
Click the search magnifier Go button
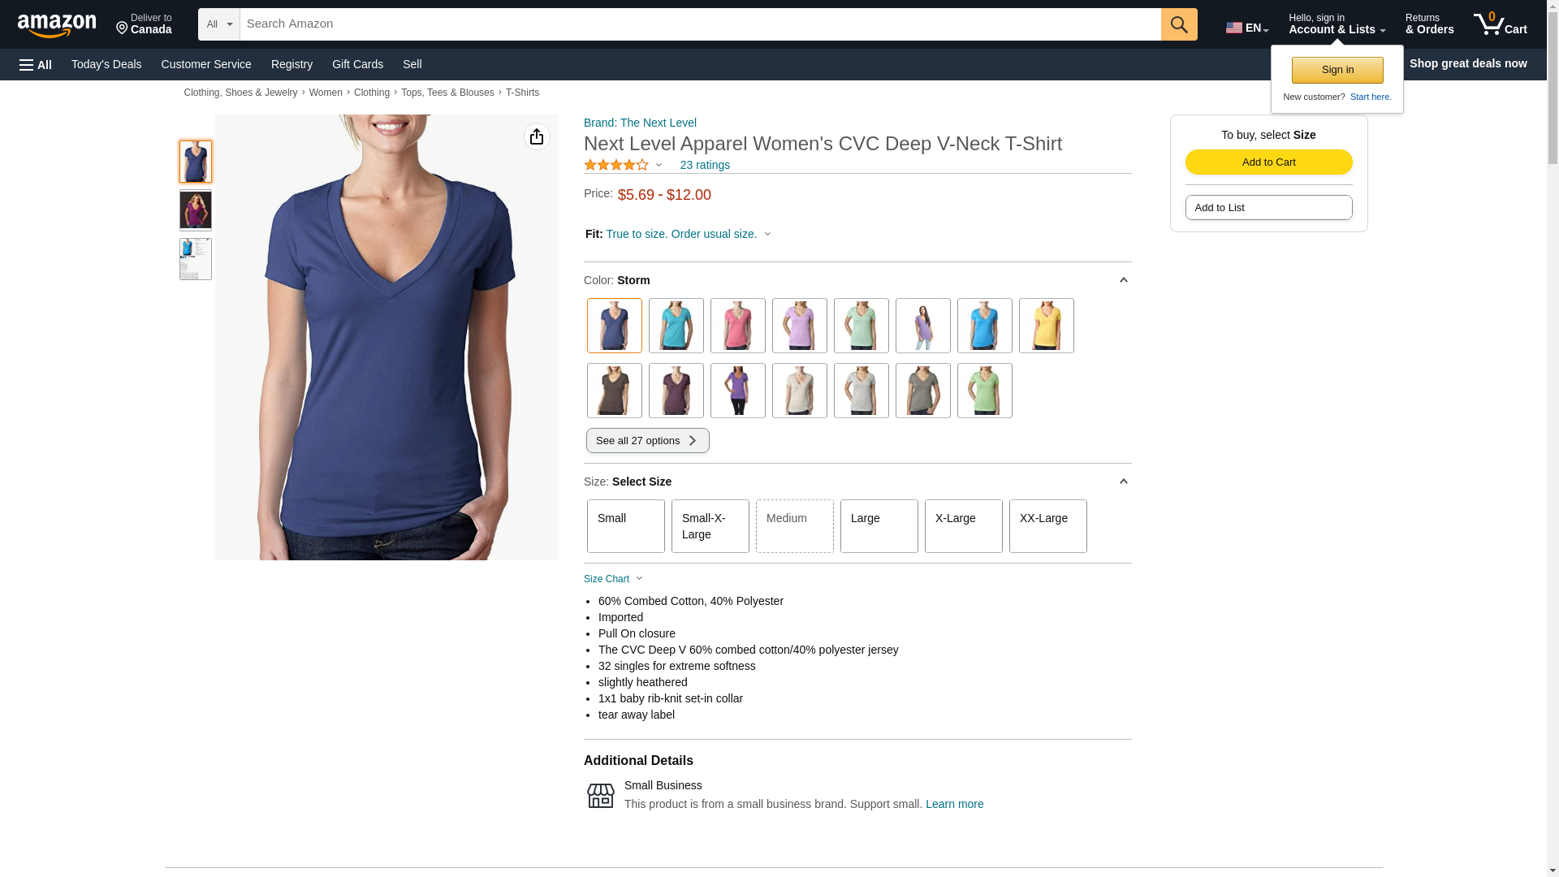click(1178, 24)
